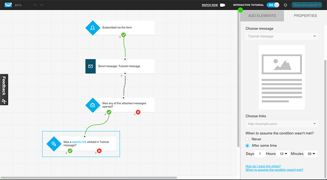This screenshot has width=327, height=180.
Task: Undo the last action arrow
Action: [35, 5]
